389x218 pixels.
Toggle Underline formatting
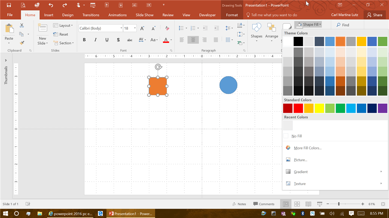[107, 40]
